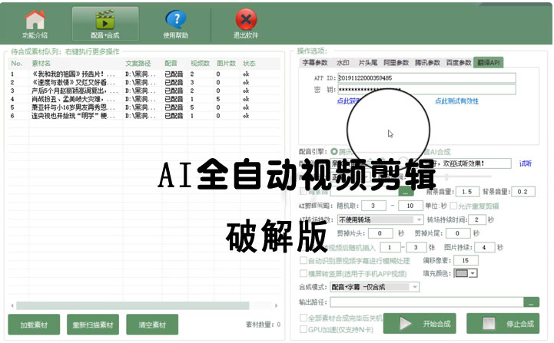This screenshot has width=554, height=343.
Task: Click the play icon in 开始合成
Action: 405,323
